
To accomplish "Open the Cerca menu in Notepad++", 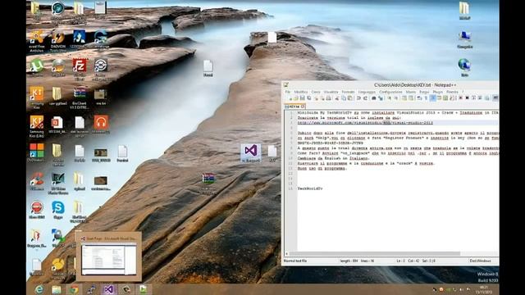I will click(x=316, y=92).
